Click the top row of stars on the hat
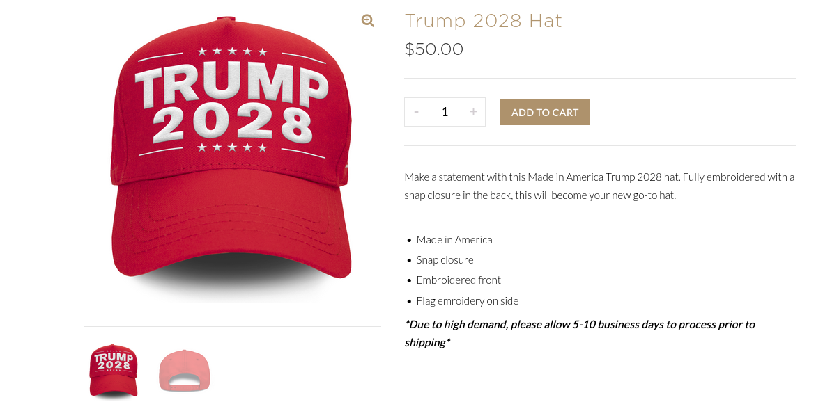This screenshot has height=402, width=816. point(232,51)
